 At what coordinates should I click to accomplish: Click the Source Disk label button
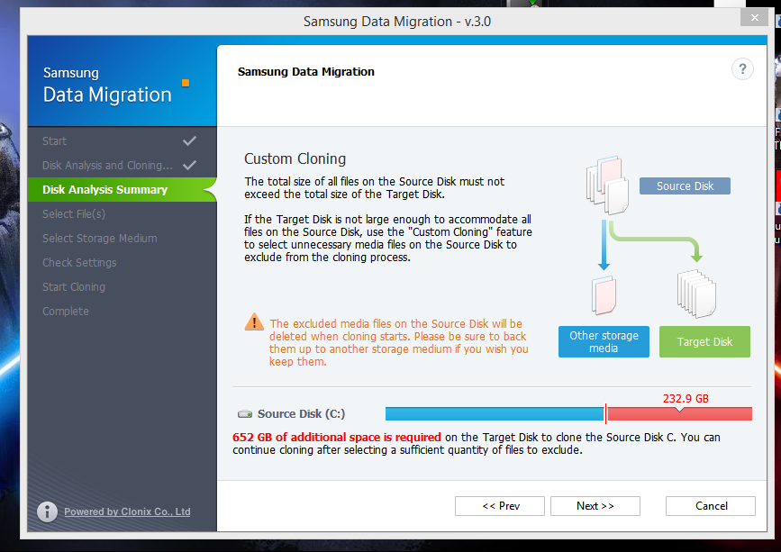pyautogui.click(x=685, y=186)
